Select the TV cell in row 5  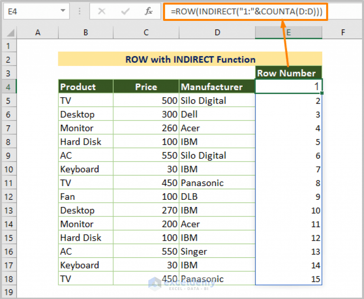tap(86, 101)
